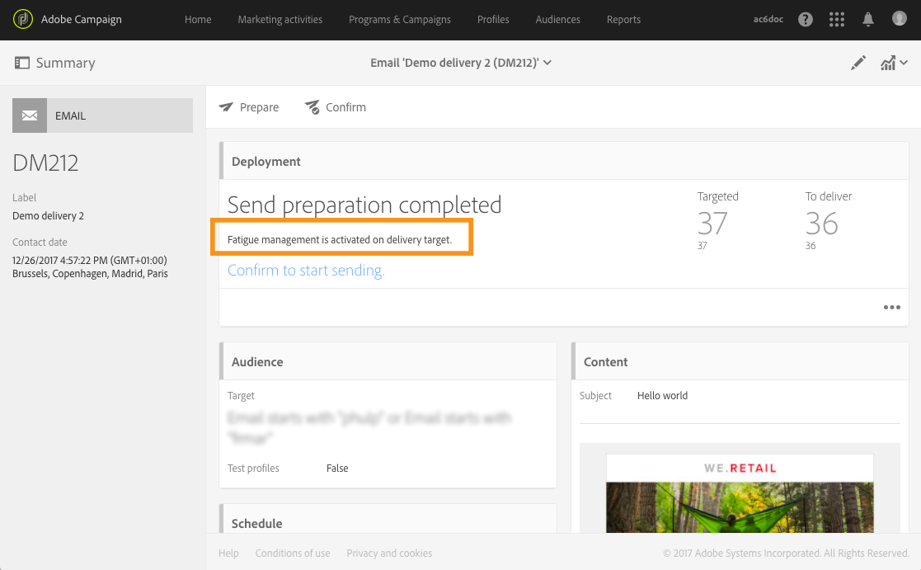The height and width of the screenshot is (570, 921).
Task: Click the pencil edit properties icon
Action: point(858,63)
